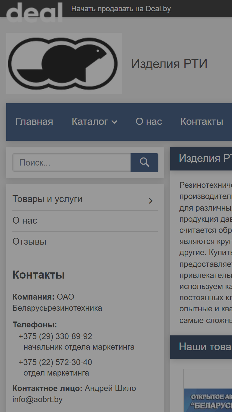Open 'О нас' in the sidebar list

tap(25, 221)
